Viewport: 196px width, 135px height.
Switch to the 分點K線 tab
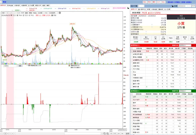pyautogui.click(x=17, y=6)
